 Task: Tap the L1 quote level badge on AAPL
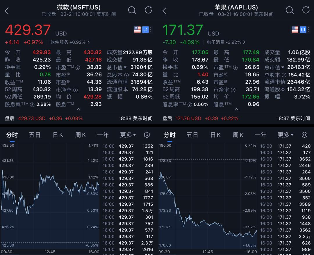[303, 30]
